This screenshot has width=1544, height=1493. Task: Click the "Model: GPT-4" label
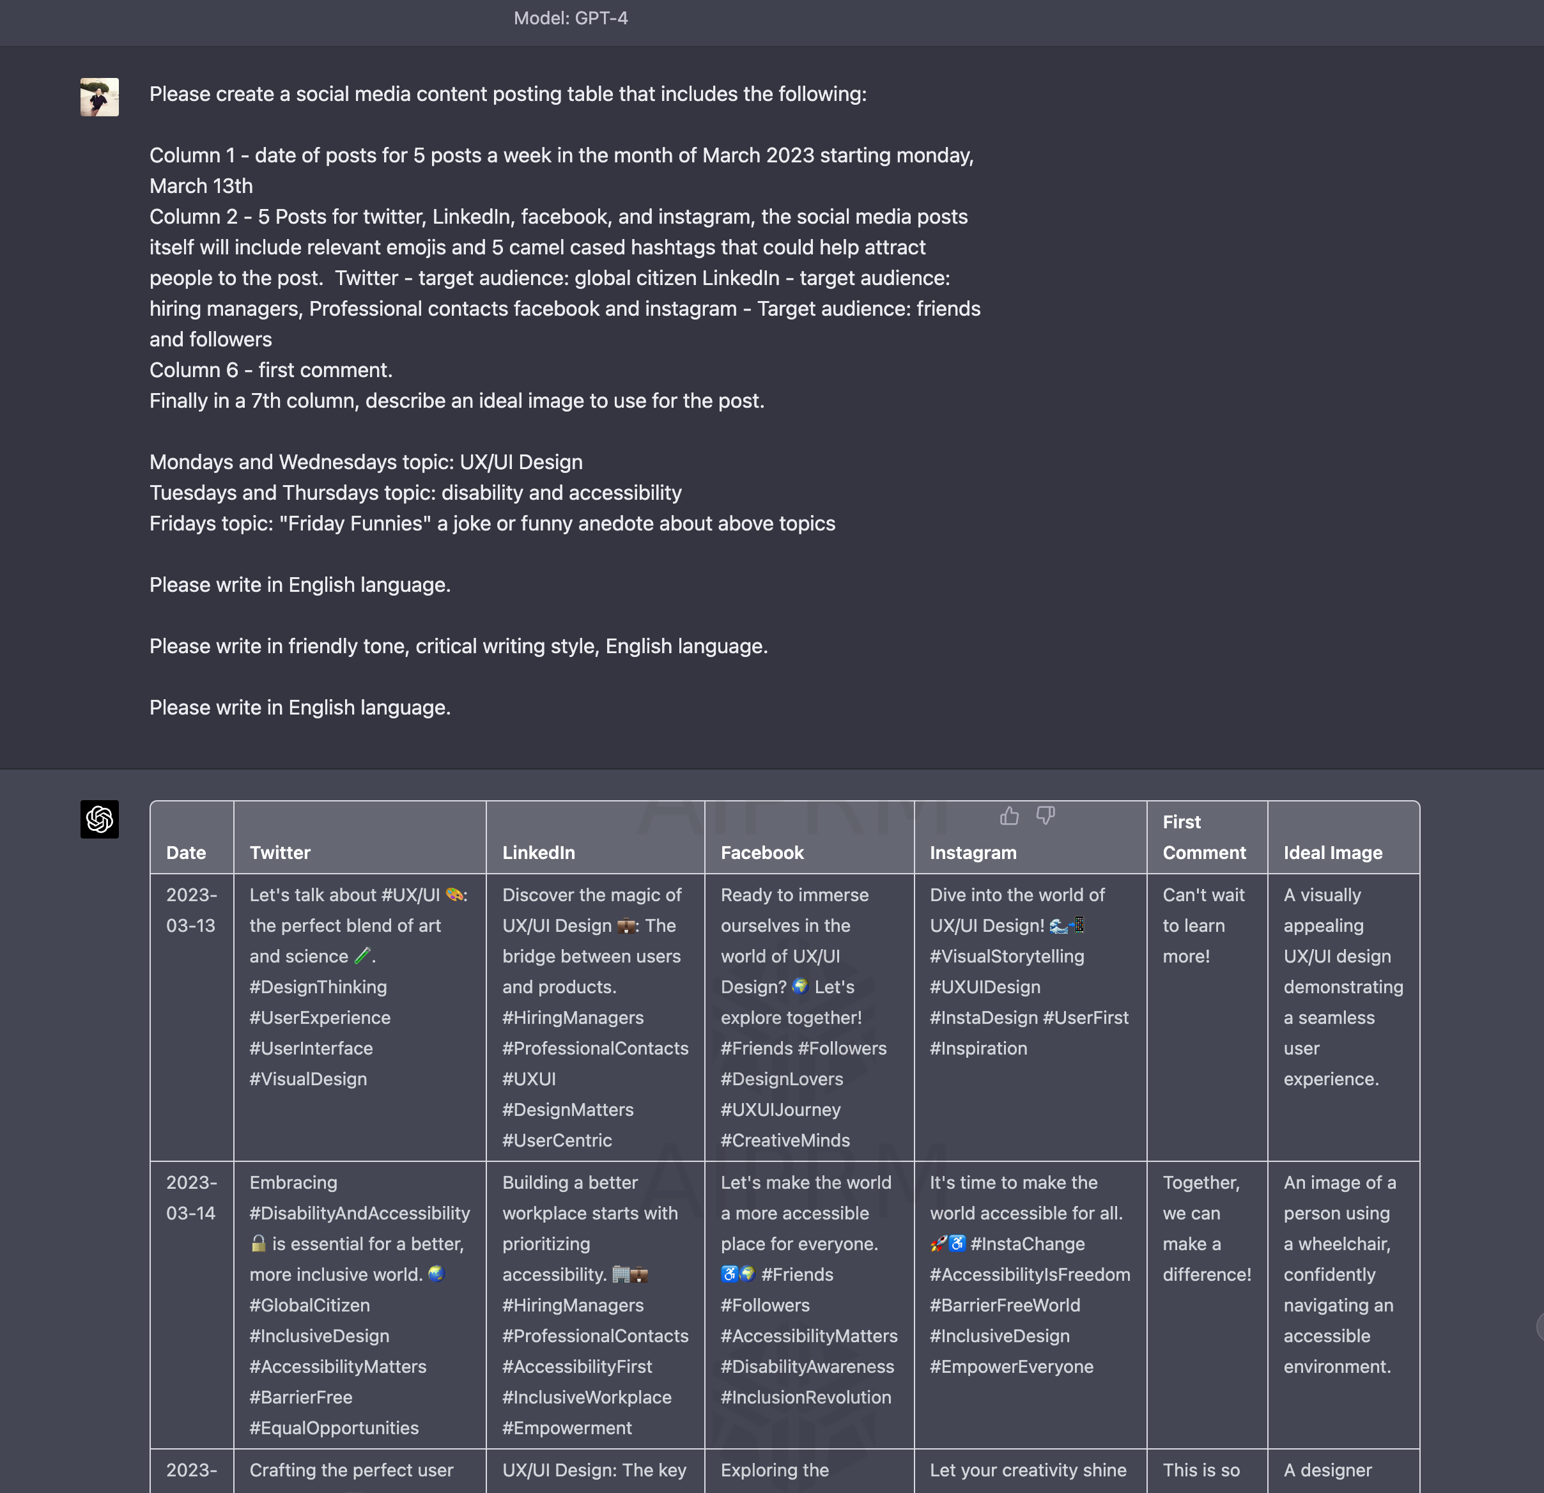[x=570, y=18]
